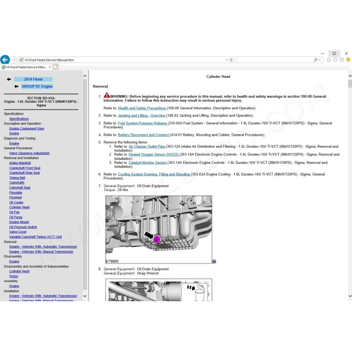This screenshot has width=352, height=352.
Task: Open Timing Belt link
Action: [x=17, y=178]
